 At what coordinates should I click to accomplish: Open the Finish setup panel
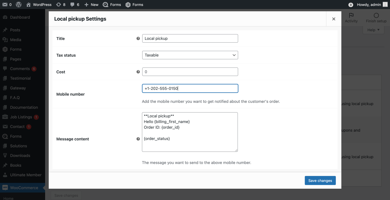376,18
